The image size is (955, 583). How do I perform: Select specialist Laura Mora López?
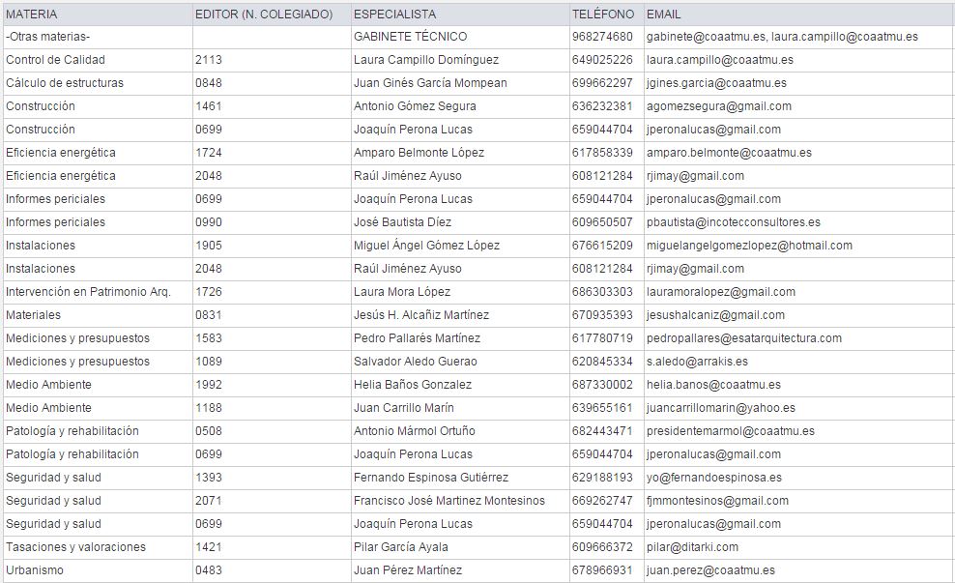tap(402, 292)
